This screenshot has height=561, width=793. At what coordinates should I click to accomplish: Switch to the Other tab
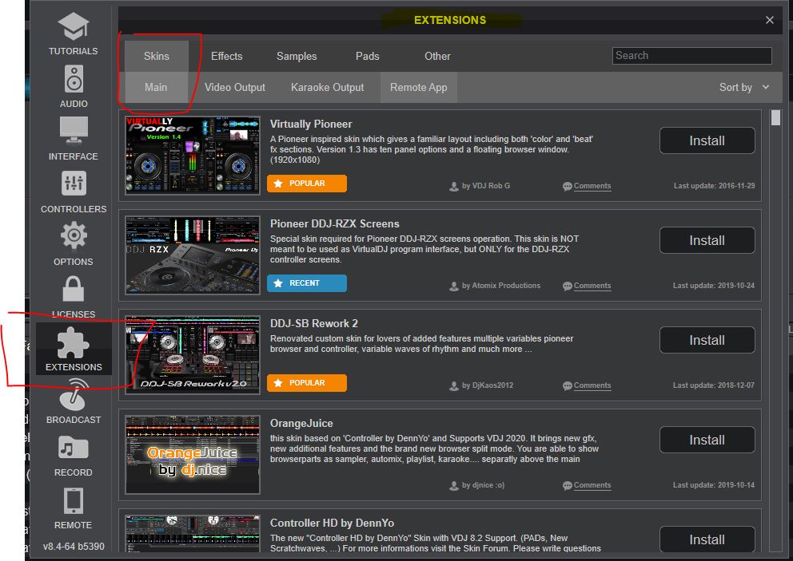pyautogui.click(x=437, y=56)
